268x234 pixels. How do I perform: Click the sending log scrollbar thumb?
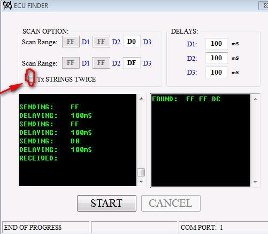click(x=141, y=172)
